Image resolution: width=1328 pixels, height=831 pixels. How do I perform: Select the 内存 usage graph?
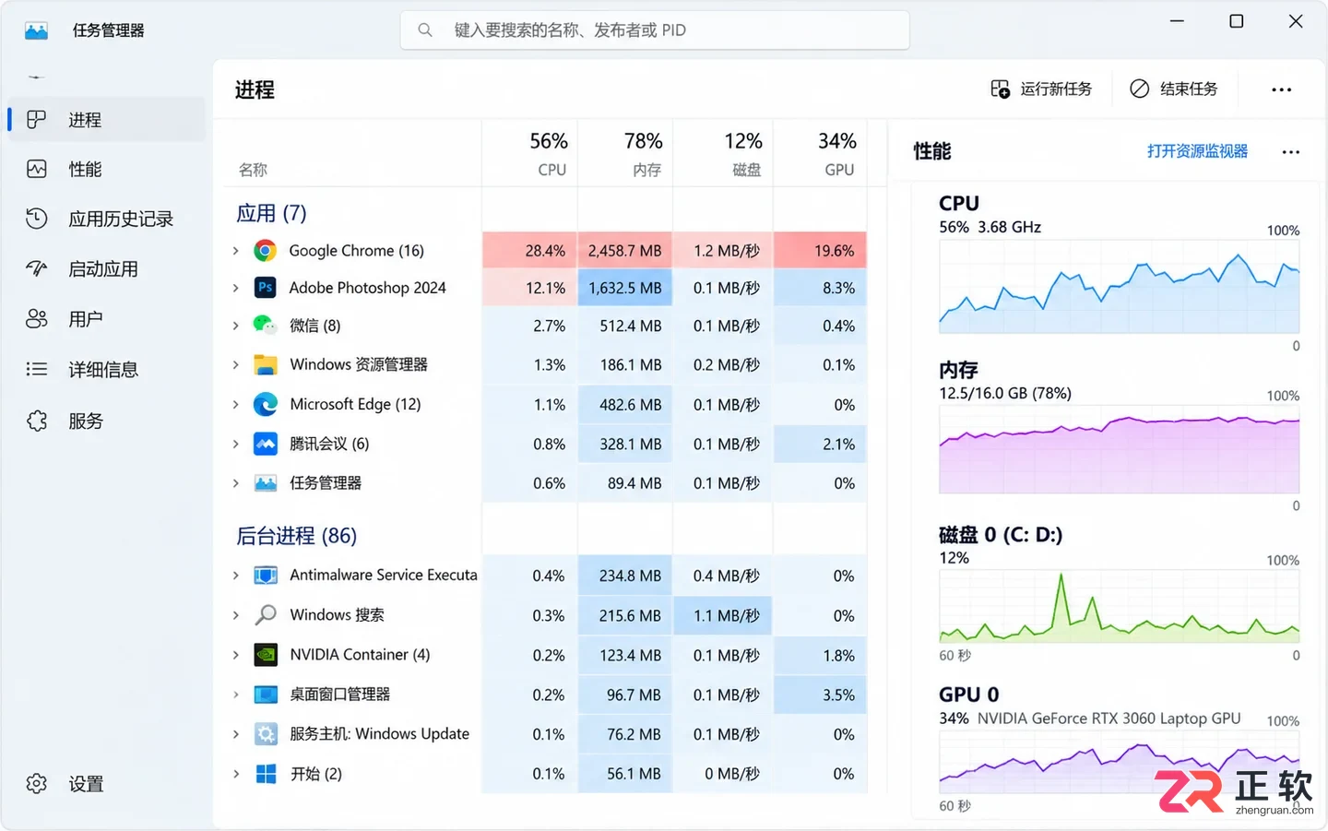point(1119,449)
